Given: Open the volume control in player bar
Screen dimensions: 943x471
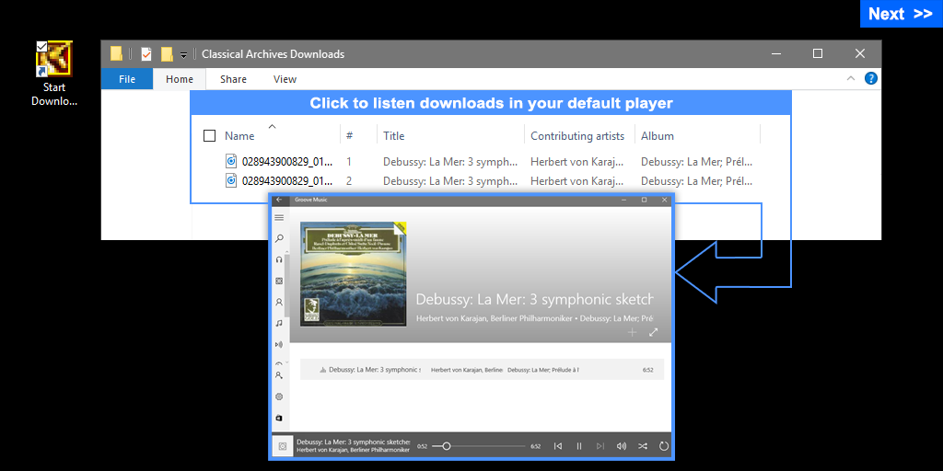Looking at the screenshot, I should point(622,446).
